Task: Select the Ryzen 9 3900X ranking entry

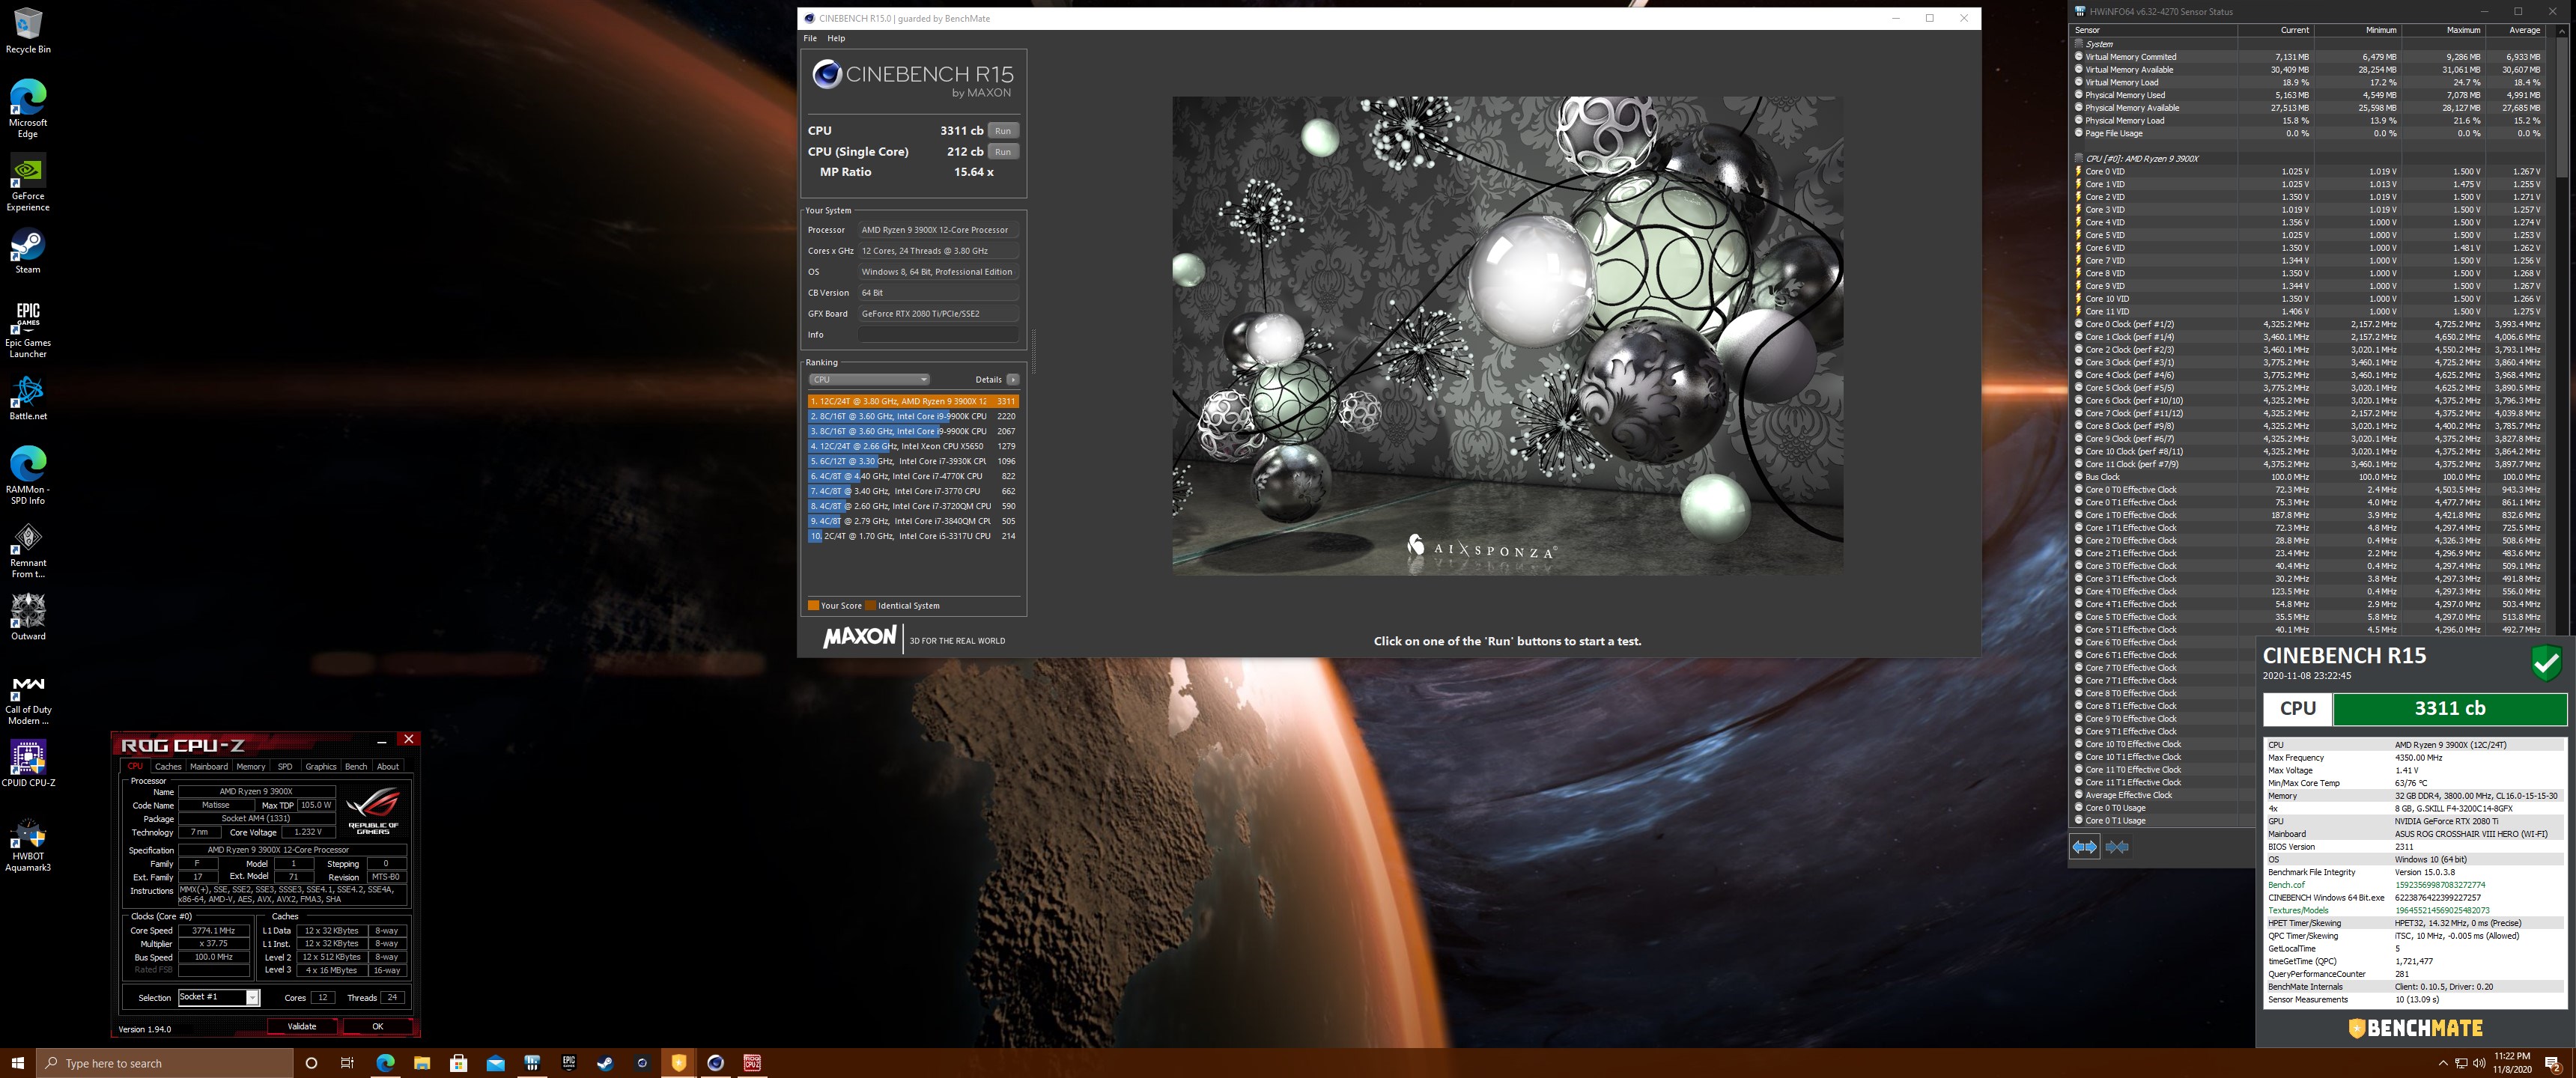Action: click(913, 401)
